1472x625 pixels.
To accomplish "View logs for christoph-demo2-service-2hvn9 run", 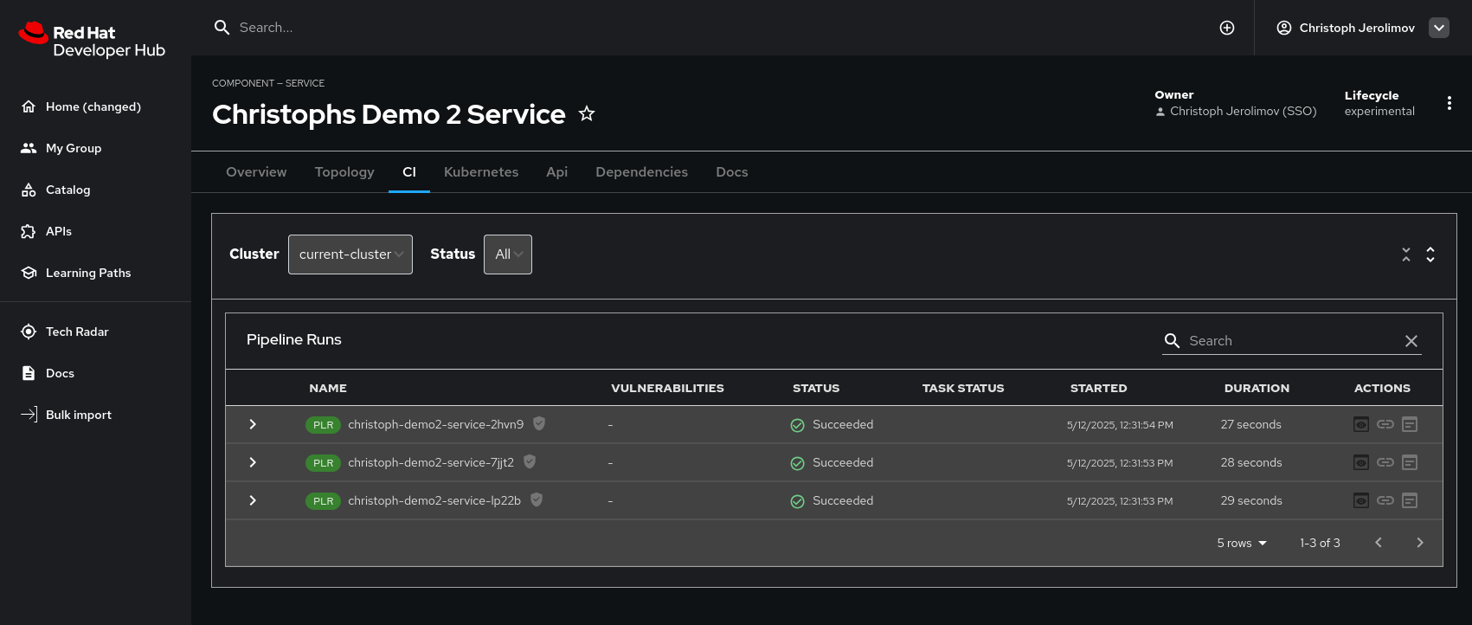I will [1361, 424].
